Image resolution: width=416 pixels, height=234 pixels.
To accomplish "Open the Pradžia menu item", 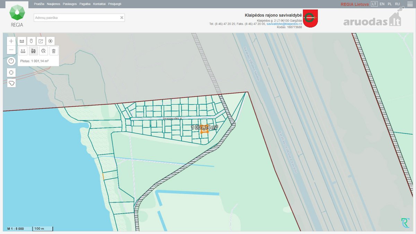I will click(x=39, y=4).
